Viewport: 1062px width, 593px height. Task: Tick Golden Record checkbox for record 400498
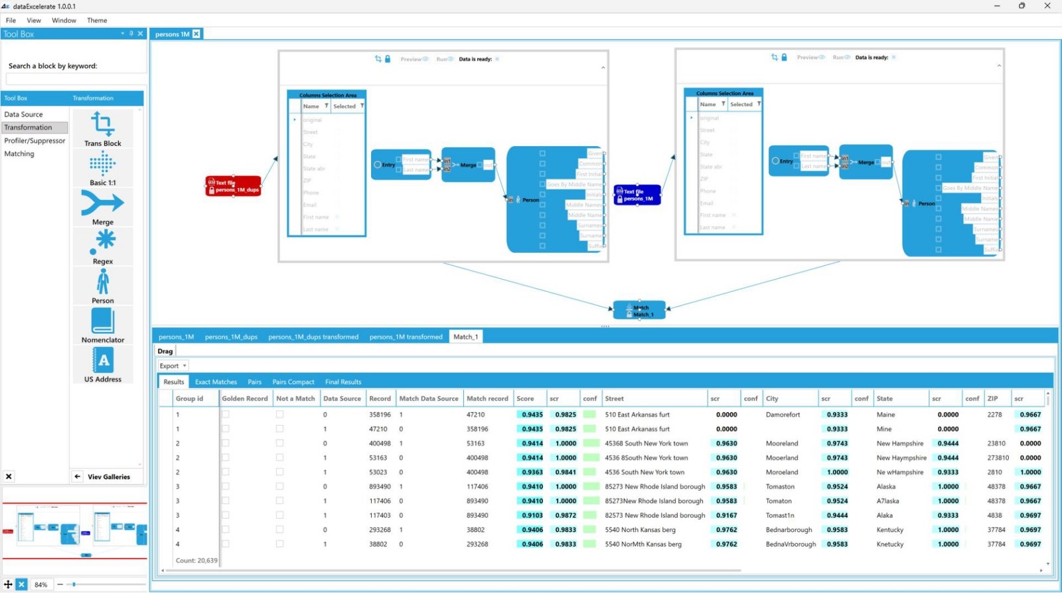point(226,444)
